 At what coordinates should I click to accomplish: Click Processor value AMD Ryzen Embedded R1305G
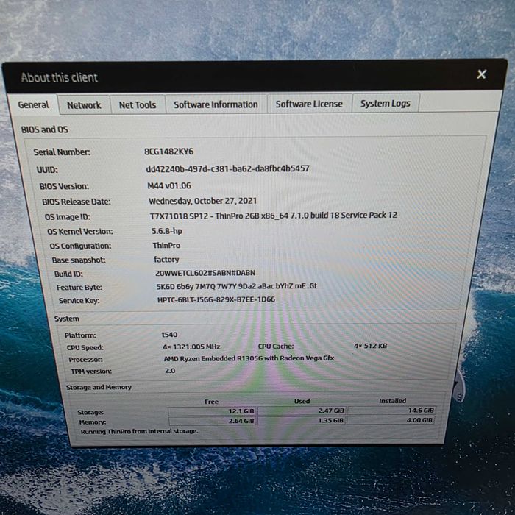pos(249,358)
